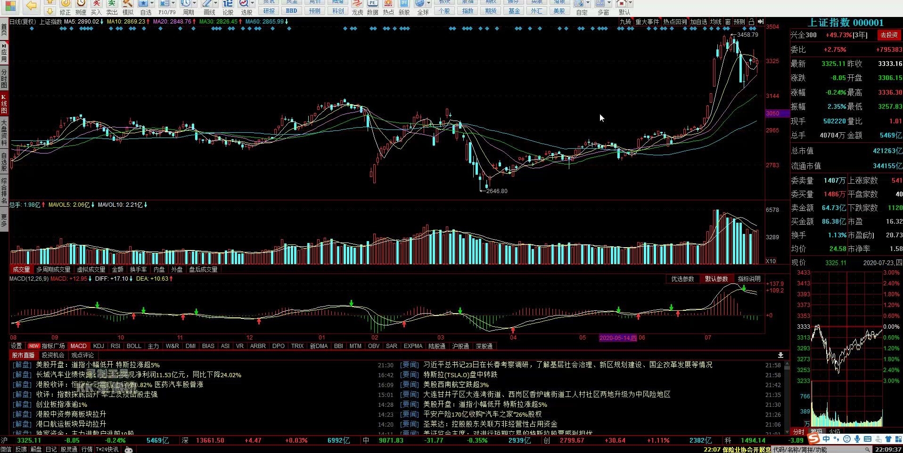Open the 模拟 simulated trading icon

tap(128, 8)
